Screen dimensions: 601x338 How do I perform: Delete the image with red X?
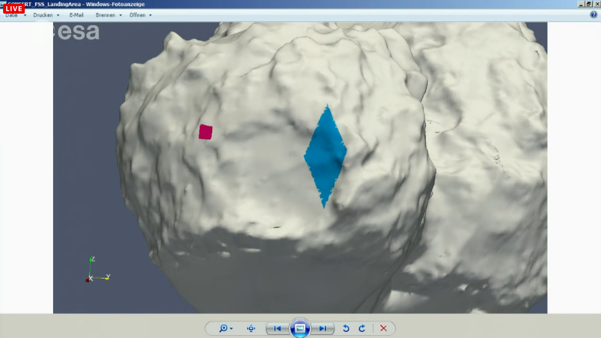tap(383, 328)
